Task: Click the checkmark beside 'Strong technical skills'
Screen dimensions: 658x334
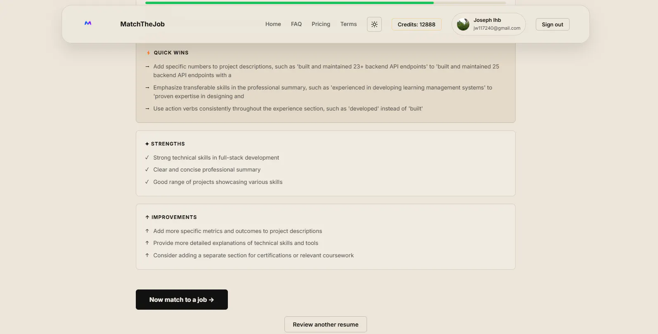Action: [147, 158]
